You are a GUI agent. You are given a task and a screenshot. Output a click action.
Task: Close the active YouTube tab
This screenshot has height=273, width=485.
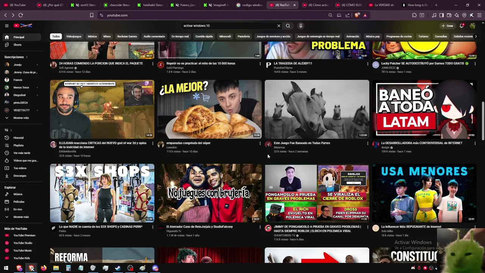(294, 5)
